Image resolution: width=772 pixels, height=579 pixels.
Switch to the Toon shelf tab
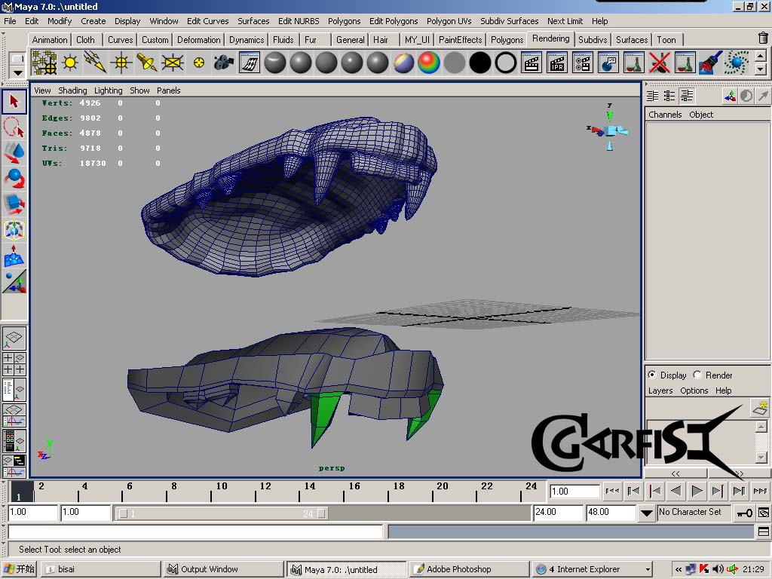(666, 40)
